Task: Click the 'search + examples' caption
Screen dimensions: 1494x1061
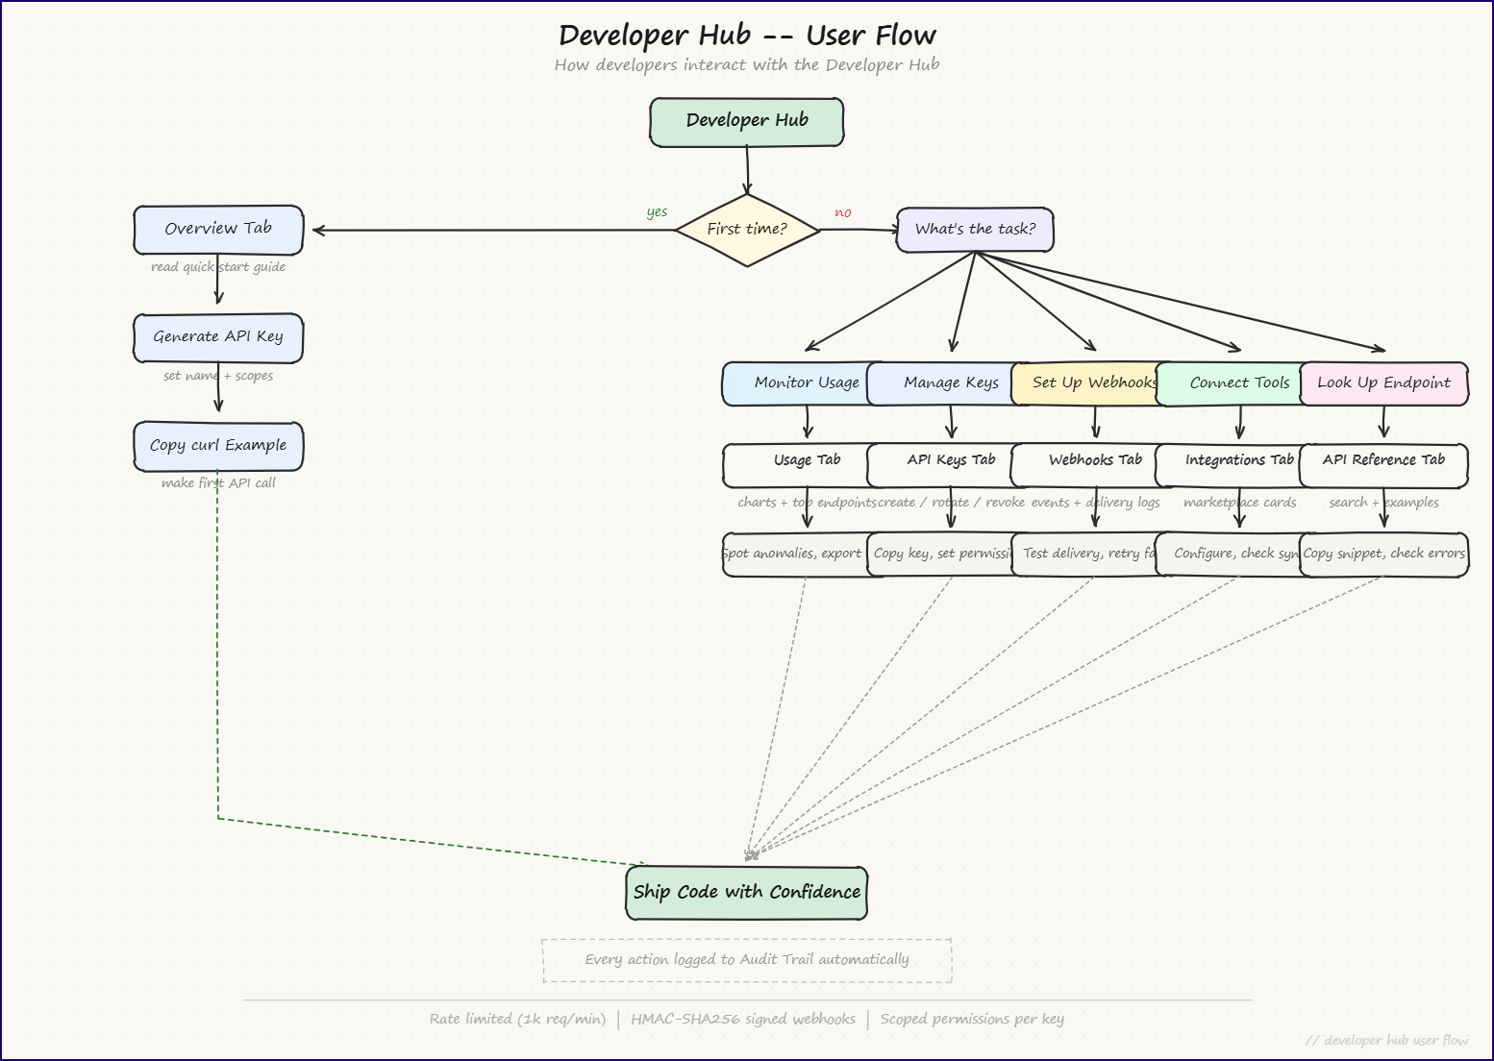Action: [x=1383, y=503]
